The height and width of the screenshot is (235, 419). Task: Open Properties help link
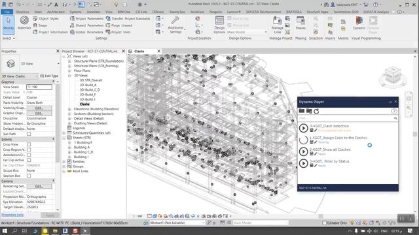click(12, 215)
